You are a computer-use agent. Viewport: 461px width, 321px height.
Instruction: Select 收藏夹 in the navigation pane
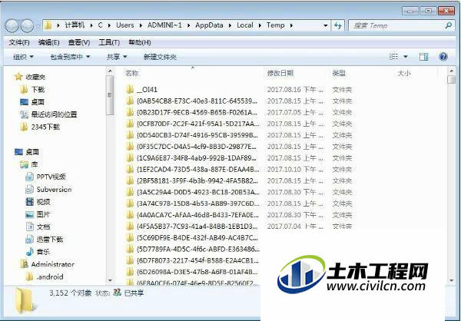pos(35,77)
